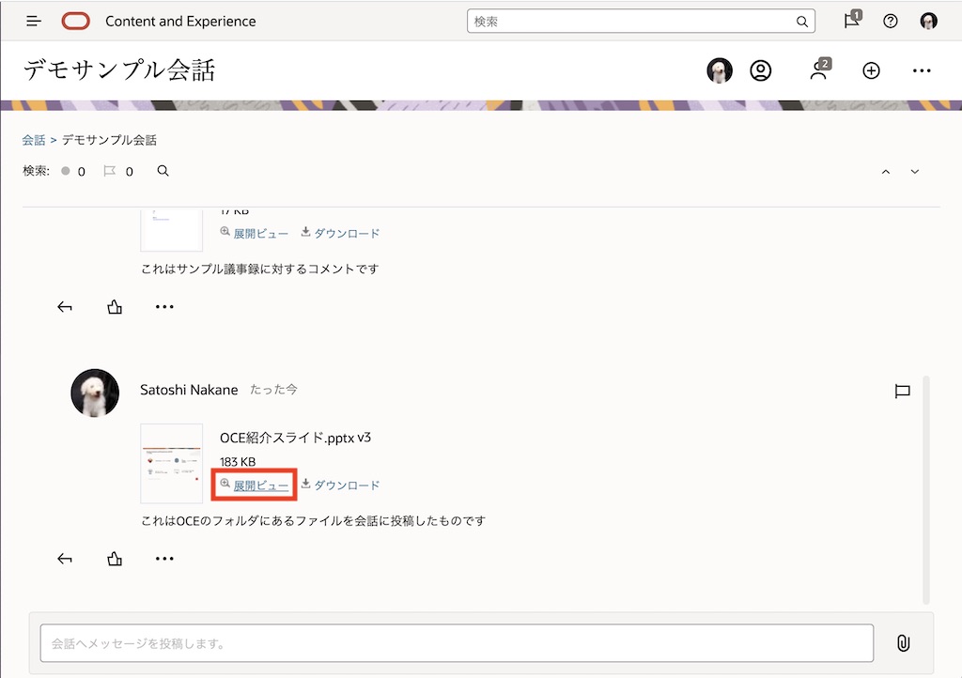
Task: Flag the message from Satoshi Nakane
Action: tap(903, 392)
